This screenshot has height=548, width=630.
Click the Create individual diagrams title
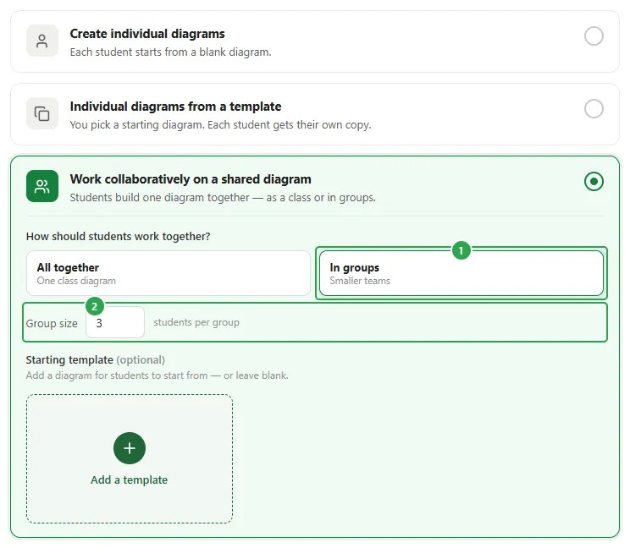click(147, 34)
